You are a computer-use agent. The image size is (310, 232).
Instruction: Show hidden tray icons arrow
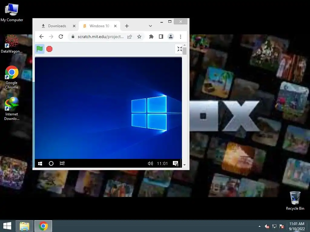tap(259, 226)
